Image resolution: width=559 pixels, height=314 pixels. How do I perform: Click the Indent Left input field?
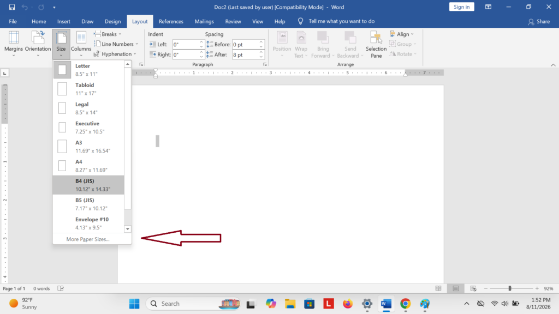(x=186, y=45)
